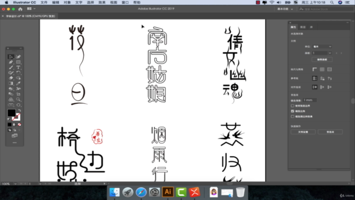
Task: Uncheck the 缩放圆角 checkbox
Action: pos(292,111)
